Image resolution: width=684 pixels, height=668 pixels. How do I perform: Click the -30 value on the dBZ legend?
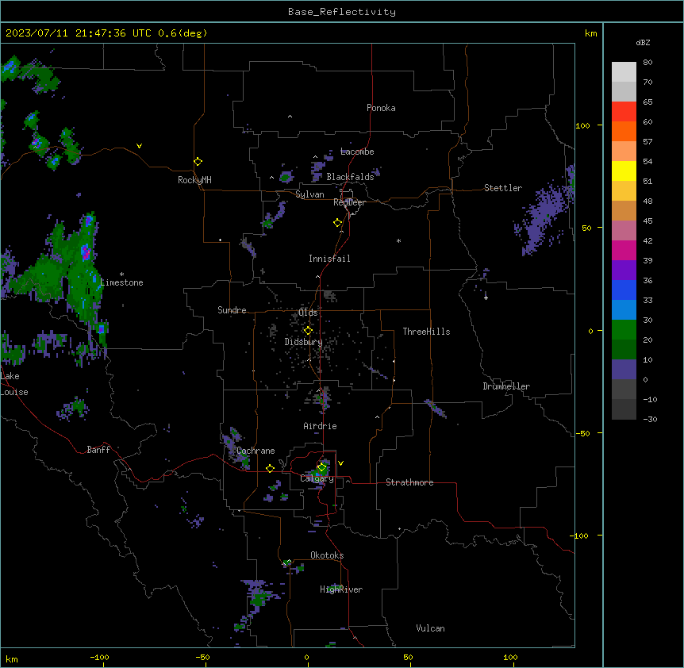[650, 419]
